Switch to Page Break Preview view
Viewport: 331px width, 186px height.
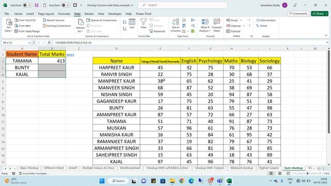point(288,174)
